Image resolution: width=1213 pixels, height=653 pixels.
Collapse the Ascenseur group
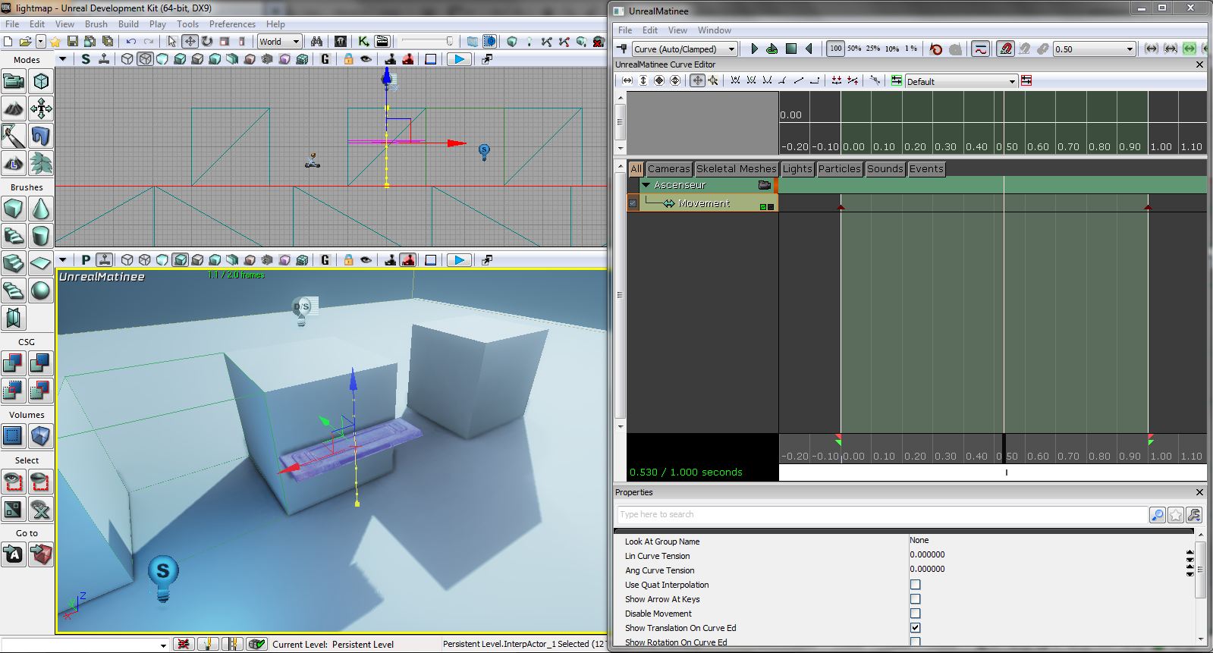click(x=646, y=185)
